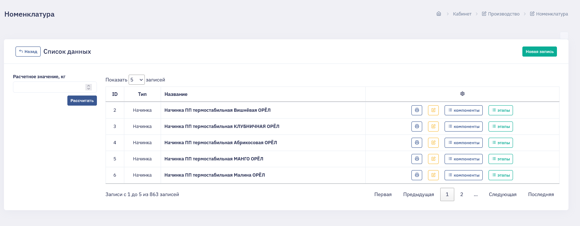Open этапы for МАНГО ОРЁЛ
580x226 pixels.
pos(501,159)
